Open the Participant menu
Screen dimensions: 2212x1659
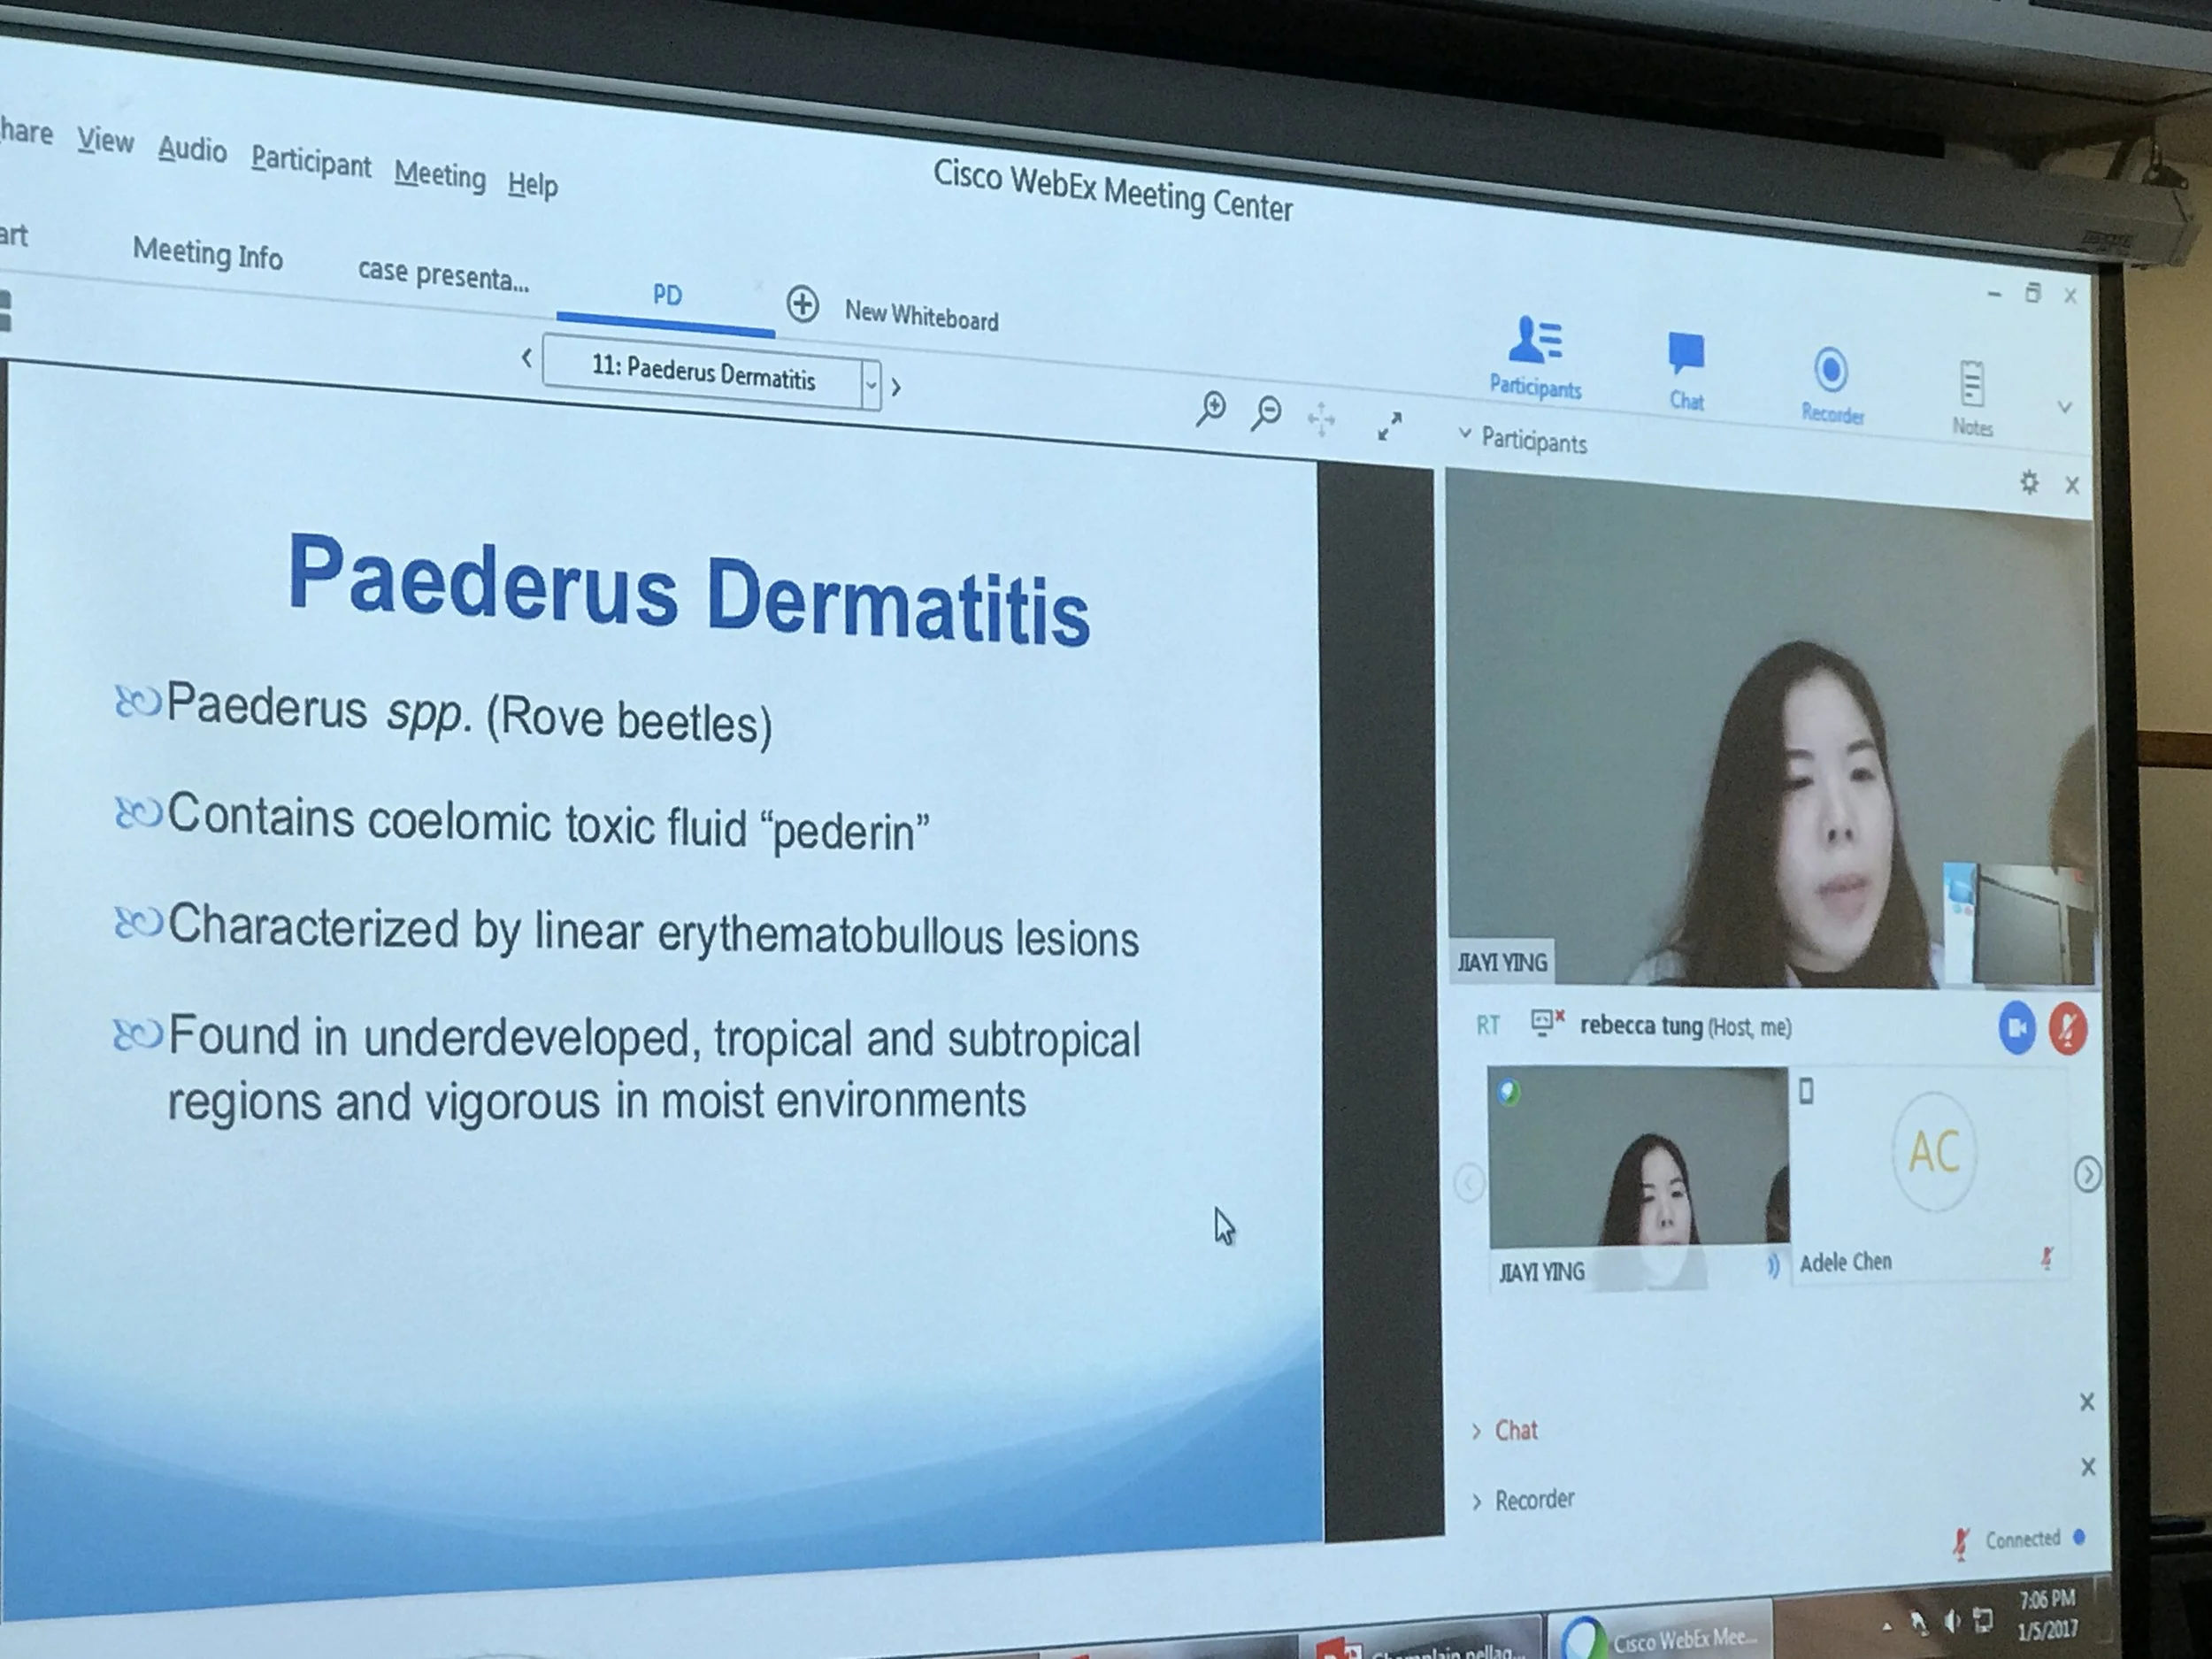click(310, 160)
